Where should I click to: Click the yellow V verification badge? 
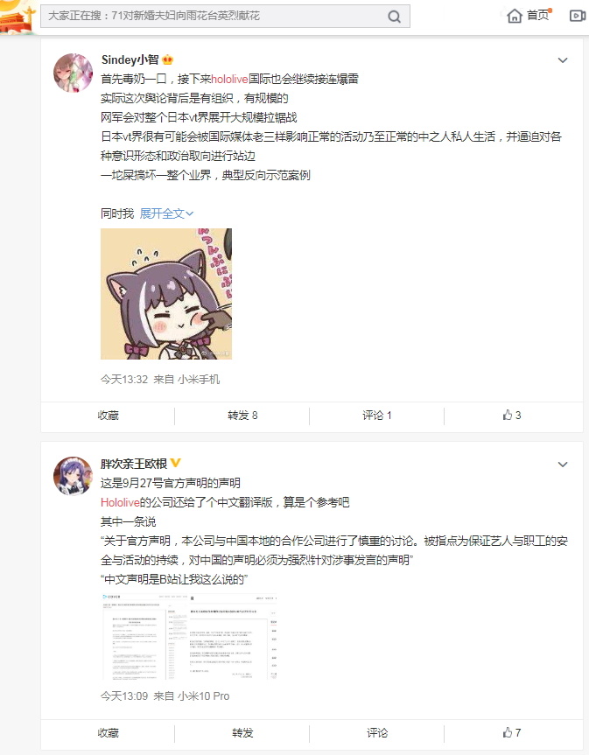click(x=175, y=463)
